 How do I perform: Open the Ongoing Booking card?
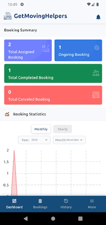coord(78,50)
